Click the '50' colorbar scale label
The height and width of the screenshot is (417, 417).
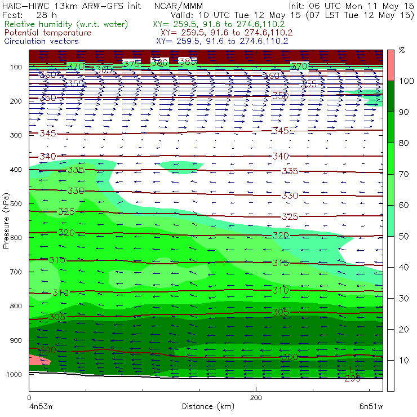(403, 236)
